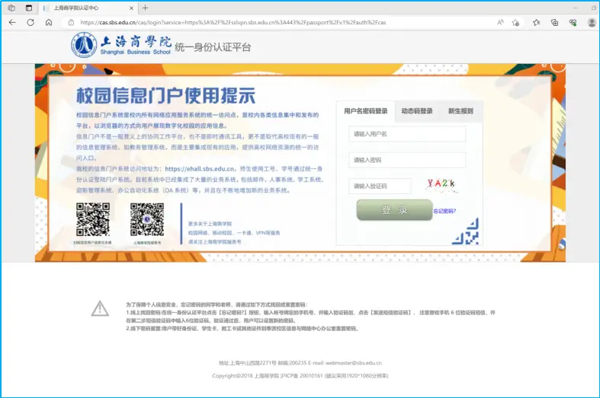The height and width of the screenshot is (398, 600).
Task: View site info via the lock icon
Action: point(71,23)
